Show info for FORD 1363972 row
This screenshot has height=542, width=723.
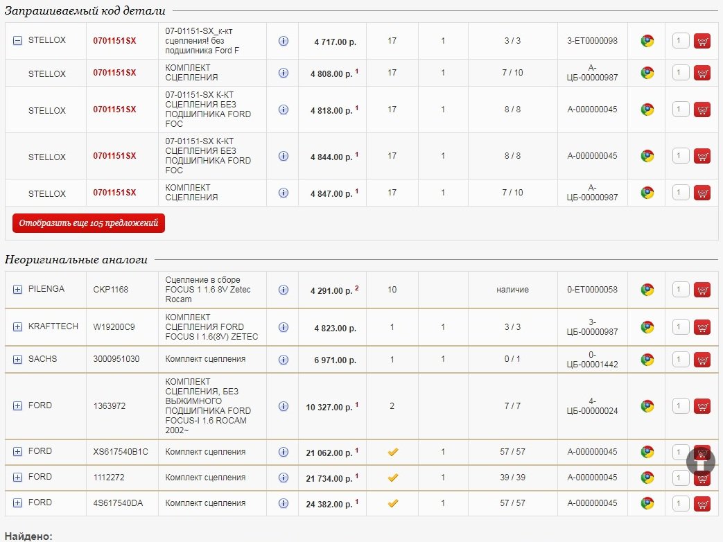point(284,406)
